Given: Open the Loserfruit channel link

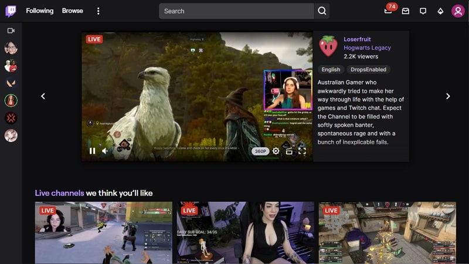Looking at the screenshot, I should click(357, 39).
